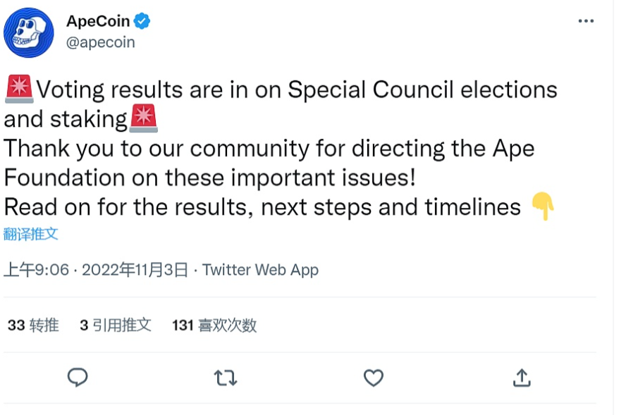
Task: Open the tweet's more options menu
Action: pyautogui.click(x=586, y=21)
